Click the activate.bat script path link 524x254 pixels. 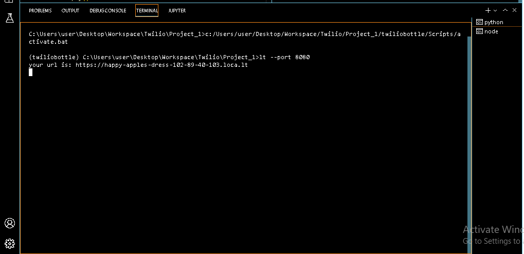245,38
